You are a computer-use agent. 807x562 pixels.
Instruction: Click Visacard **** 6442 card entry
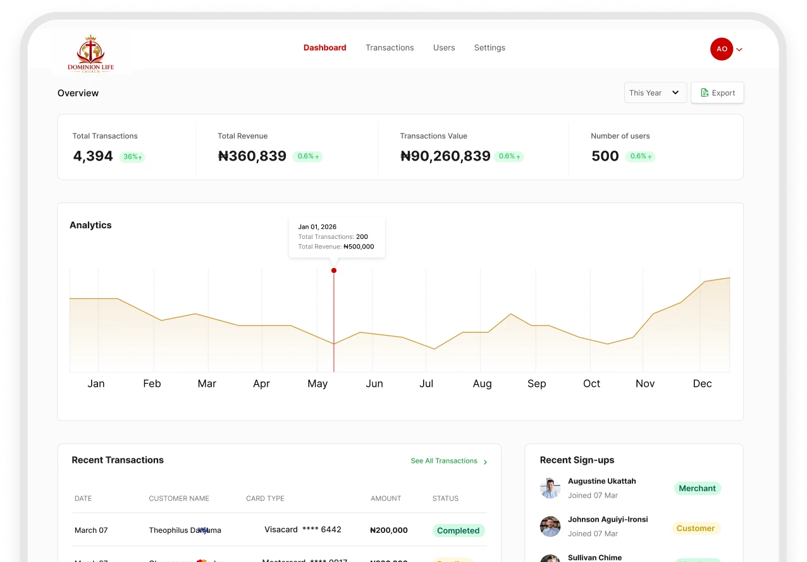tap(303, 530)
